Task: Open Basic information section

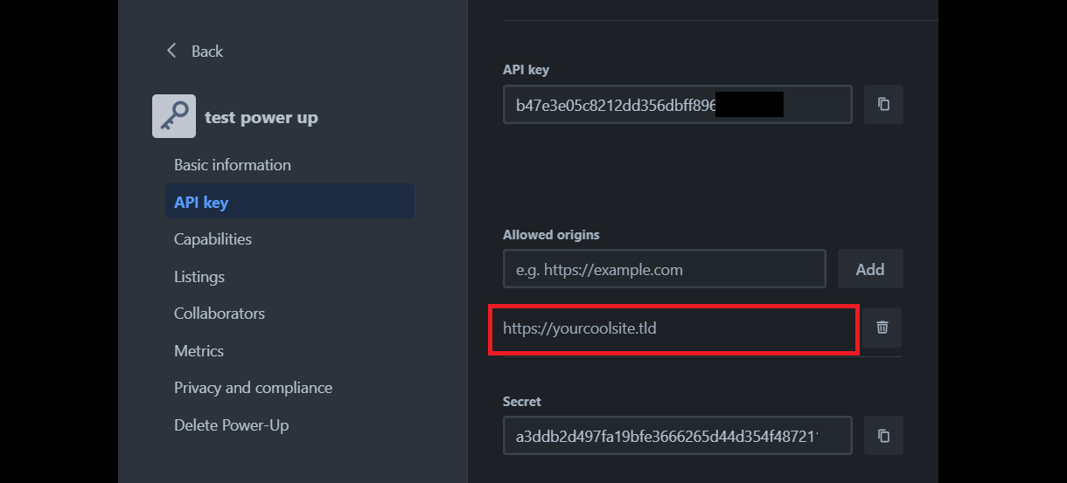Action: 233,165
